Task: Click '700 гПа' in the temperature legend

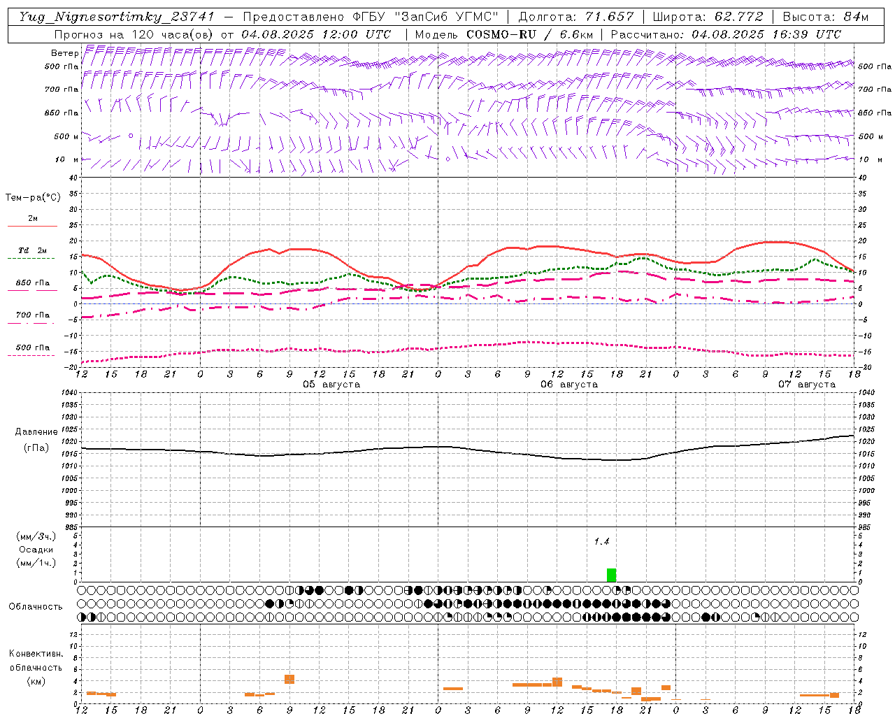Action: click(x=33, y=315)
